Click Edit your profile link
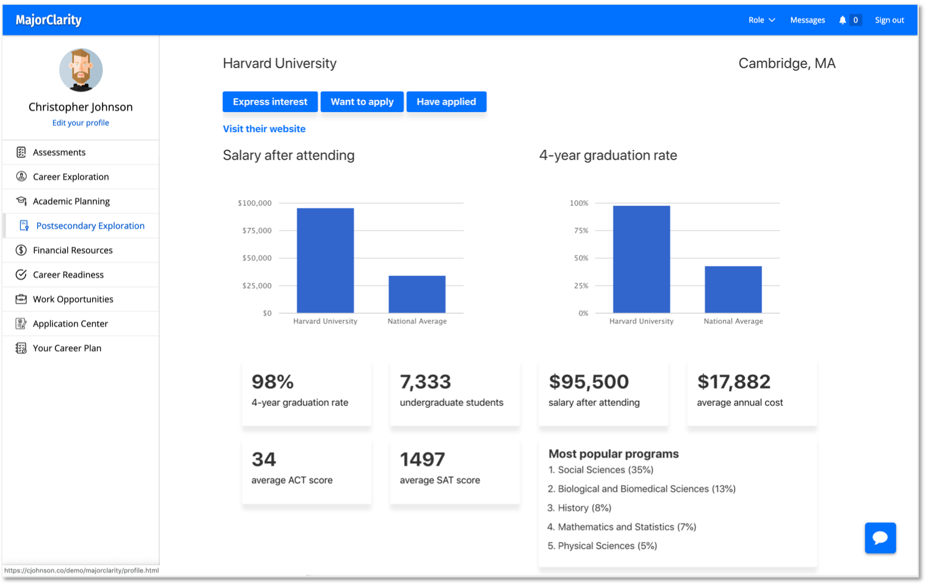This screenshot has width=926, height=585. tap(81, 122)
